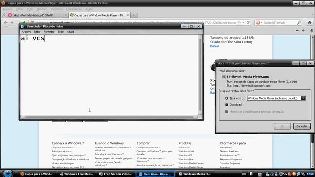
Task: Open Exibir menu in Bloco de notas
Action: coord(61,32)
